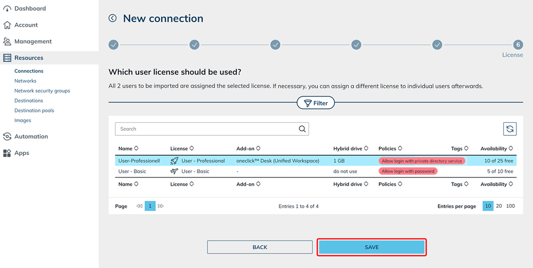Open Networks under Resources
This screenshot has height=268, width=533.
click(x=25, y=81)
